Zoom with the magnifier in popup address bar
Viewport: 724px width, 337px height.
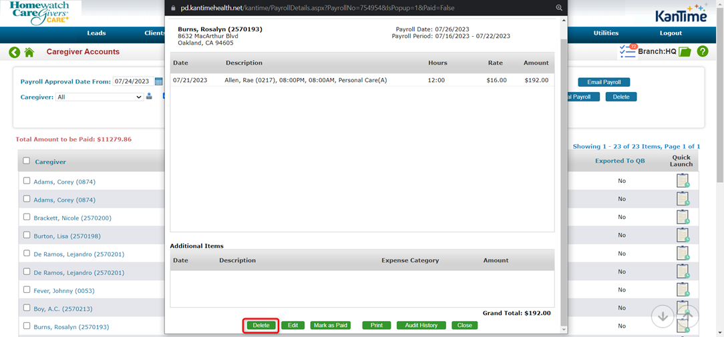[x=559, y=8]
